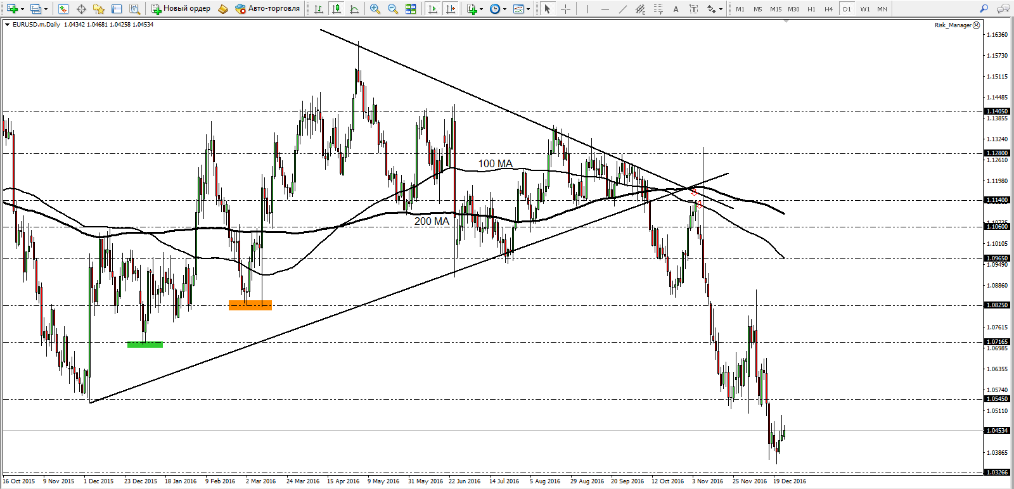Expand the Arrows tool dropdown

(721, 9)
